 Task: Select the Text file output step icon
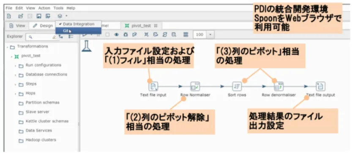[x=320, y=86]
